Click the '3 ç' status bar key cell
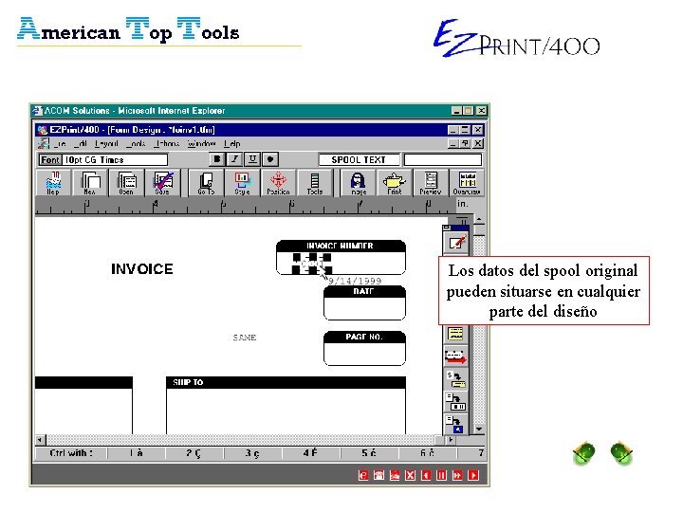 (252, 453)
